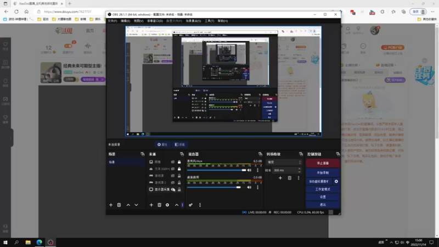Click the Windows Start button on taskbar
This screenshot has height=247, width=439.
click(5, 242)
